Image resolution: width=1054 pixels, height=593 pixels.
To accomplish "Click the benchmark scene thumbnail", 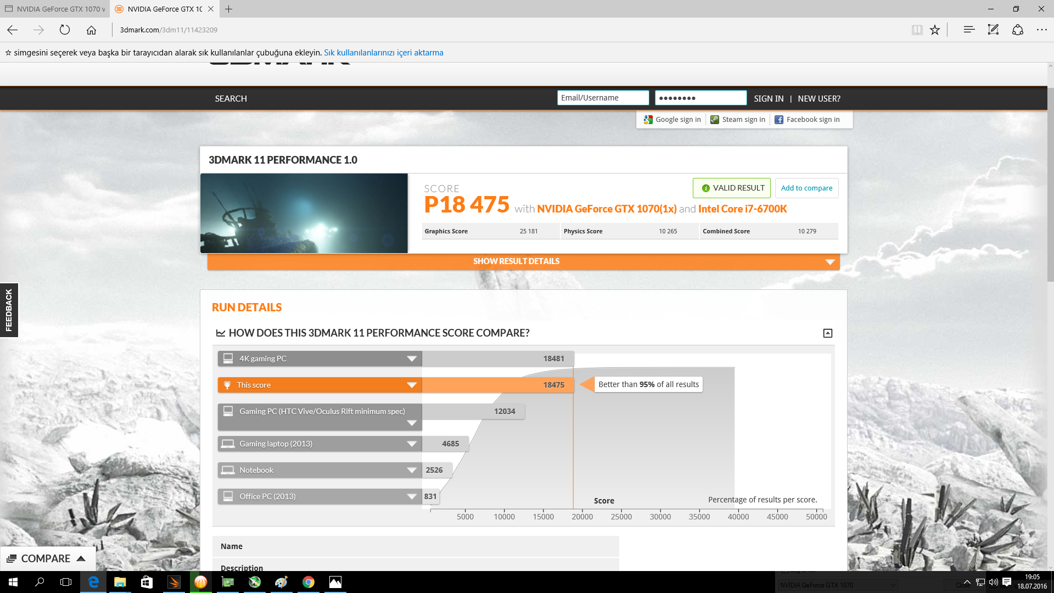I will point(304,213).
